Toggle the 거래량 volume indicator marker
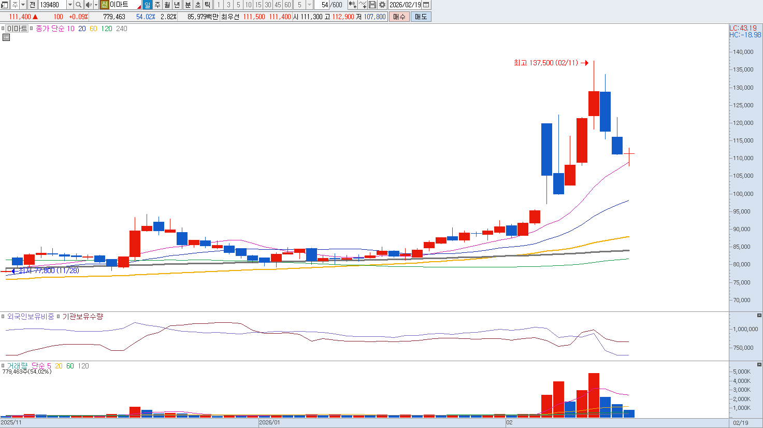 pyautogui.click(x=3, y=366)
